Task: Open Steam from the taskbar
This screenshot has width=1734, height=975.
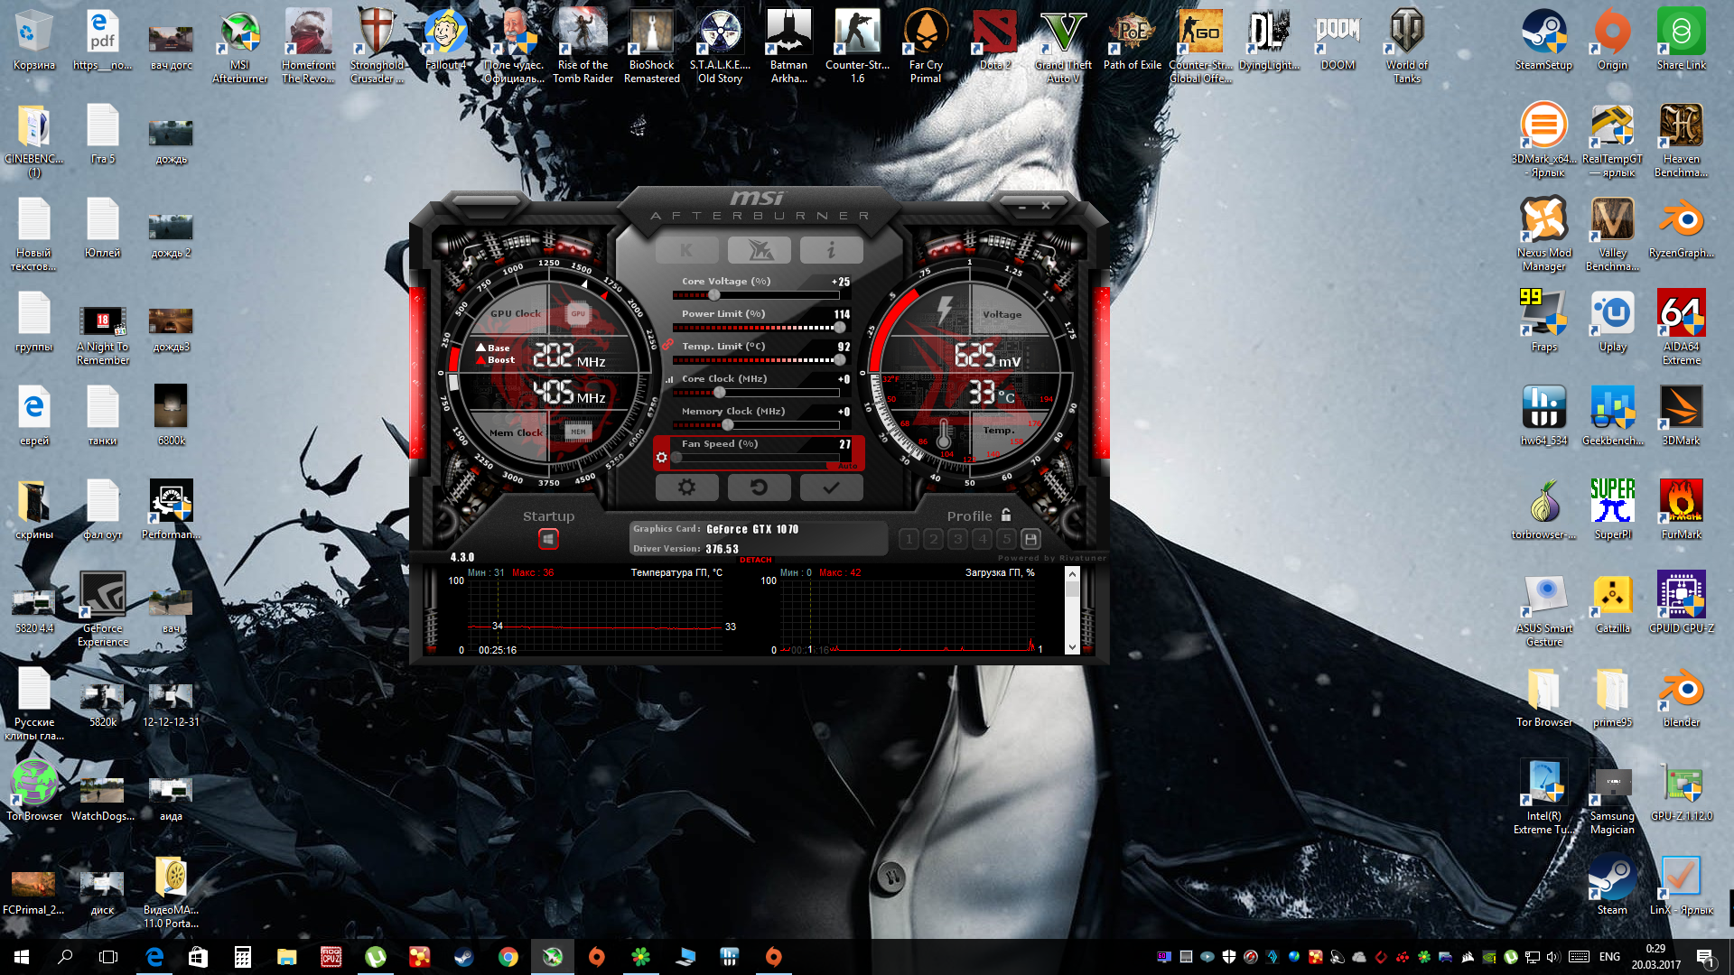Action: tap(463, 957)
